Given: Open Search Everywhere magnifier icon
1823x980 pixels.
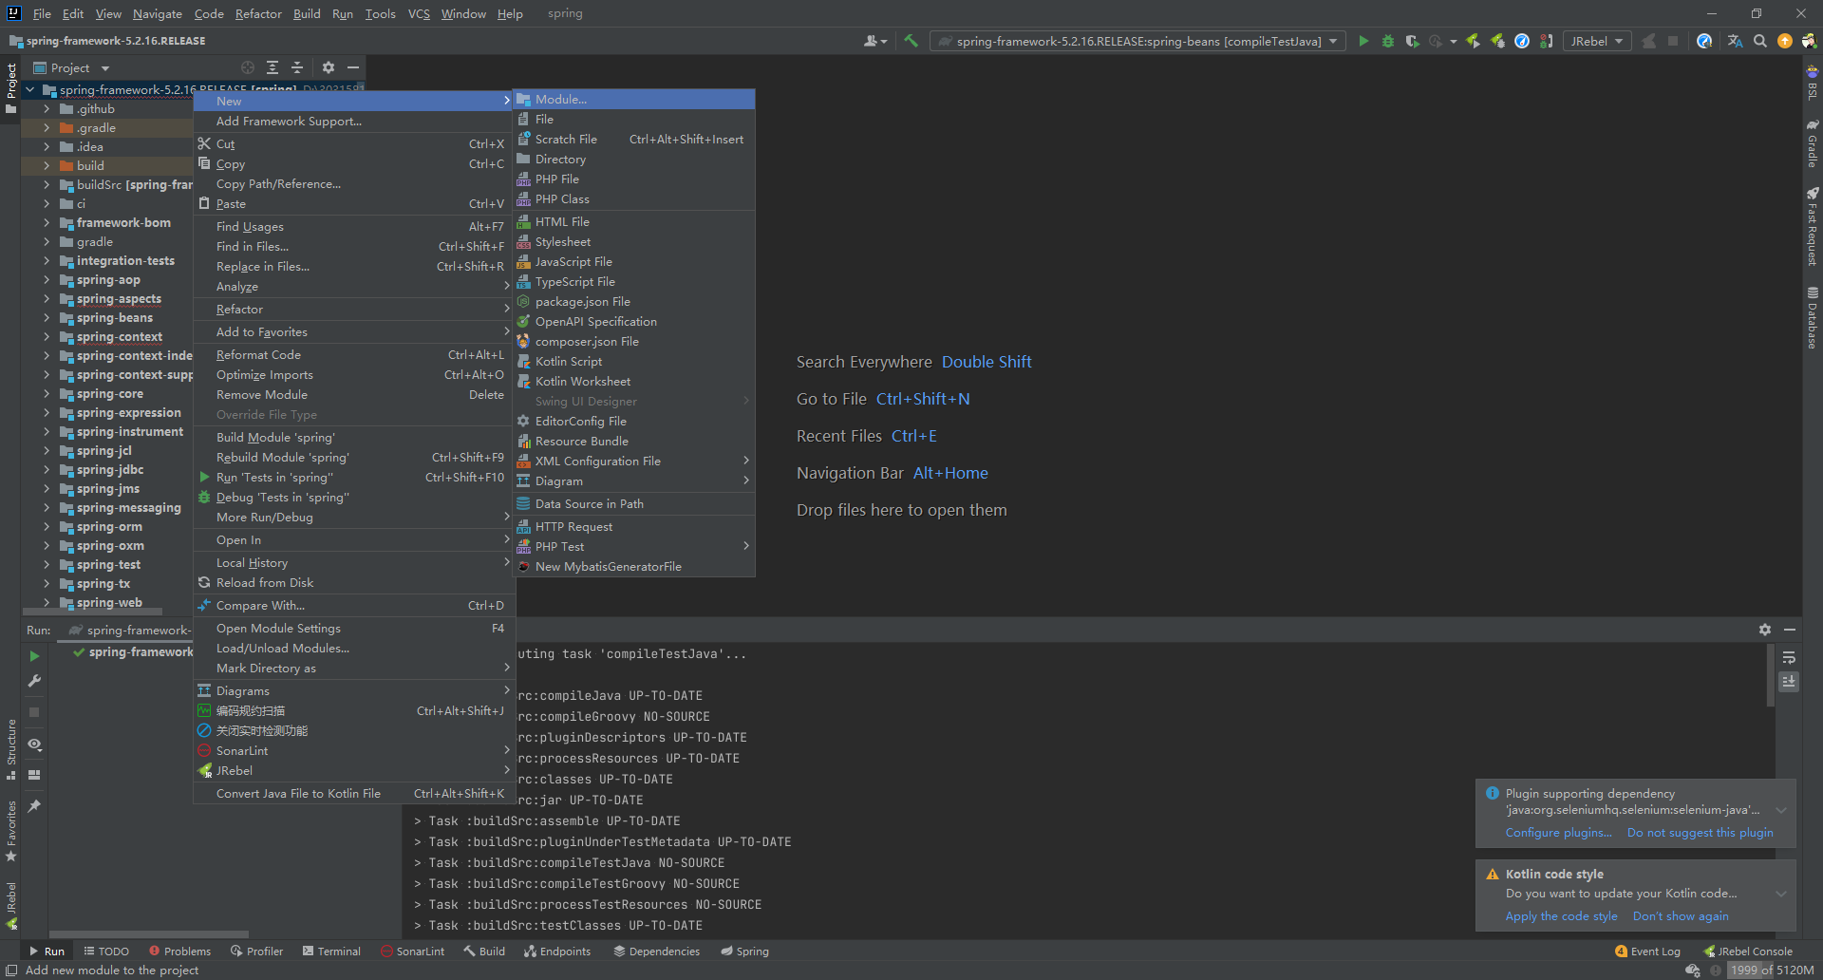Looking at the screenshot, I should coord(1760,41).
